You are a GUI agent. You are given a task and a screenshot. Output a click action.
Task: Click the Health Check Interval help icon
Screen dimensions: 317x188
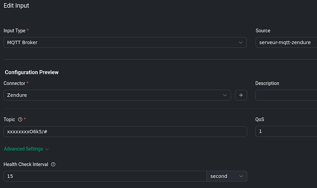tap(53, 165)
